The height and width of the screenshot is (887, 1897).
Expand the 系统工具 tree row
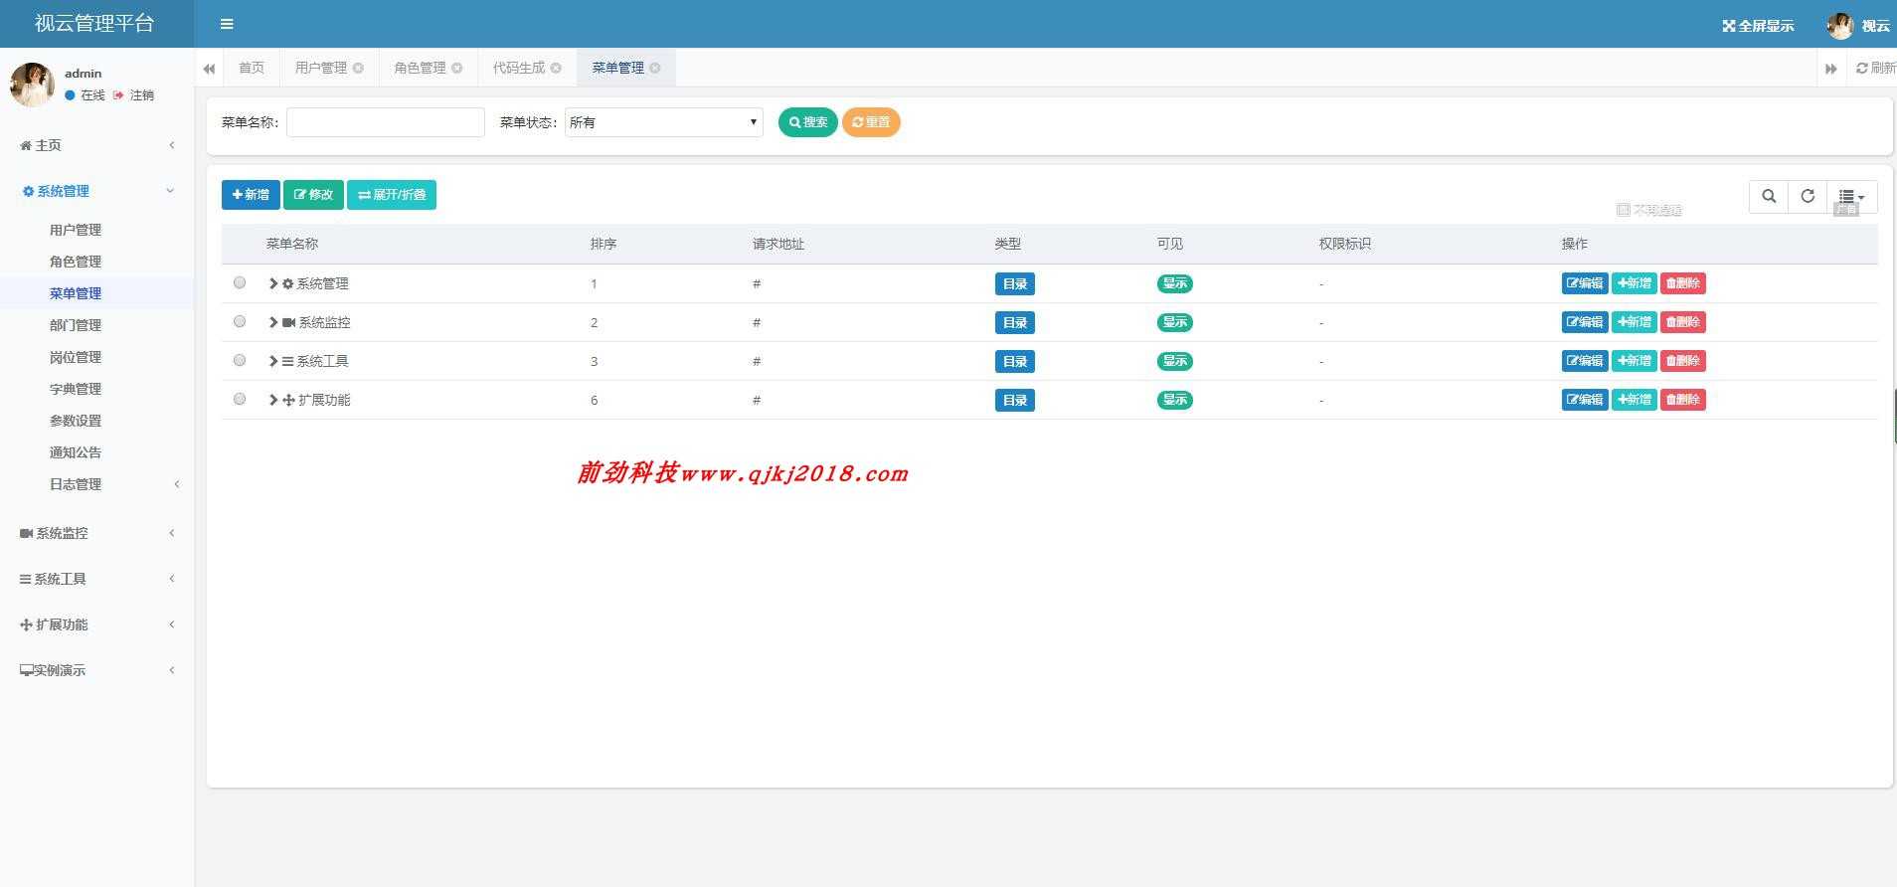(x=273, y=361)
